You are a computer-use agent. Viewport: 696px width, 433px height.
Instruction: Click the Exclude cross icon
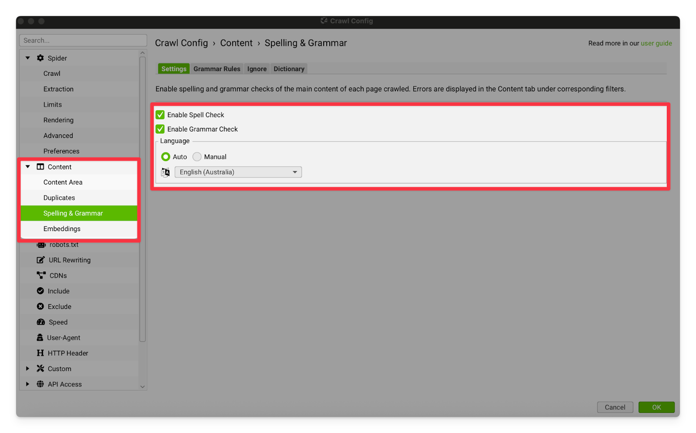coord(40,306)
